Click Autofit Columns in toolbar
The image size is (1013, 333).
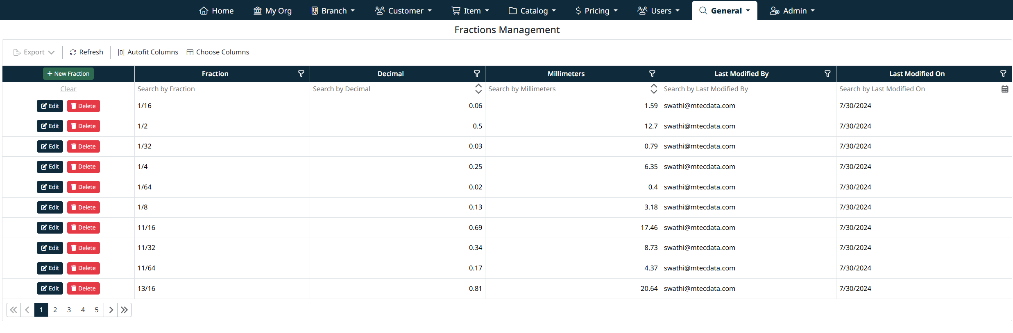(x=148, y=52)
